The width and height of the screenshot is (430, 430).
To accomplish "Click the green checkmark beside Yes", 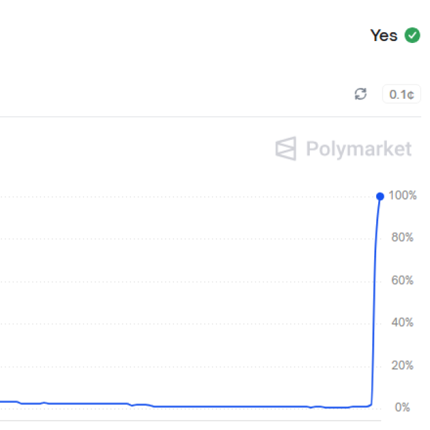I will 413,36.
